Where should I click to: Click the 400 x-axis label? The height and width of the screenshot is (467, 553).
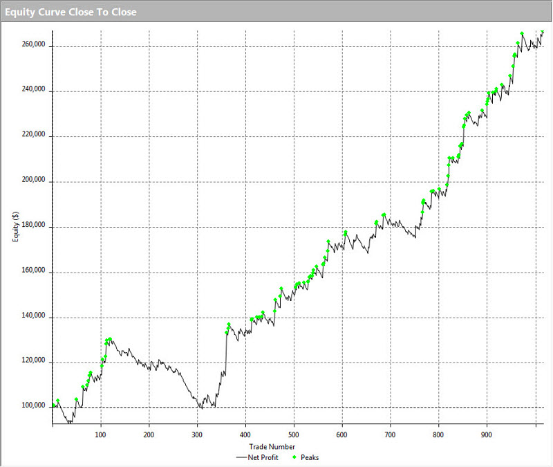245,435
